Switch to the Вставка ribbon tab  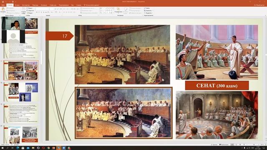coord(17,5)
